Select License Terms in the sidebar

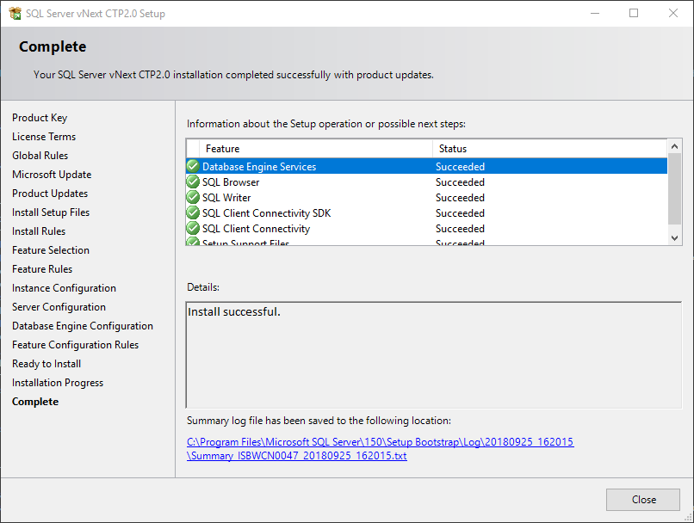(x=44, y=136)
